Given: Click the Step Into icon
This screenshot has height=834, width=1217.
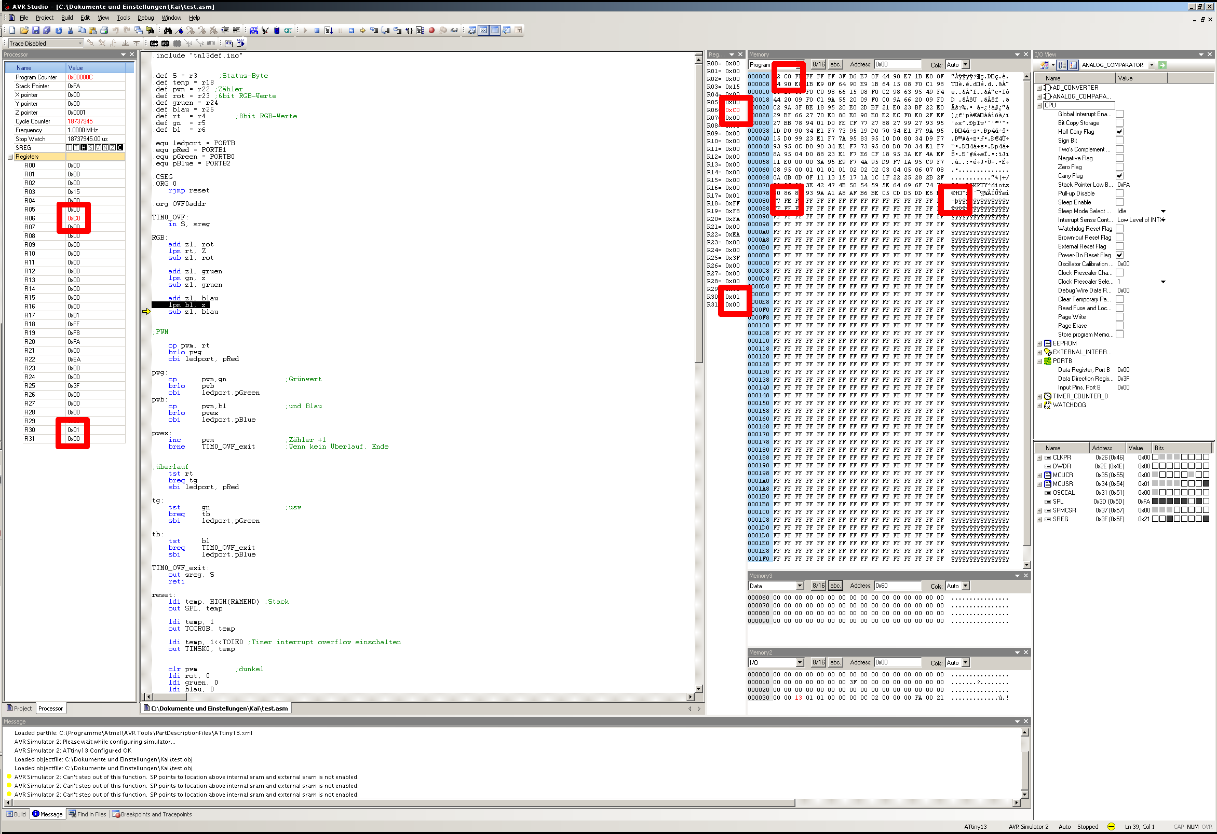Looking at the screenshot, I should click(374, 31).
